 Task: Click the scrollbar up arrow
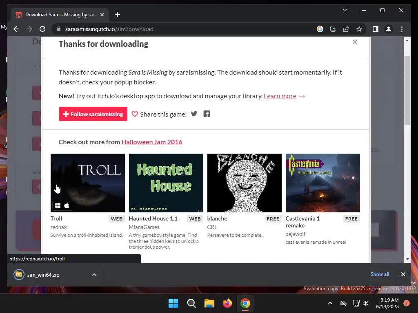pos(407,40)
